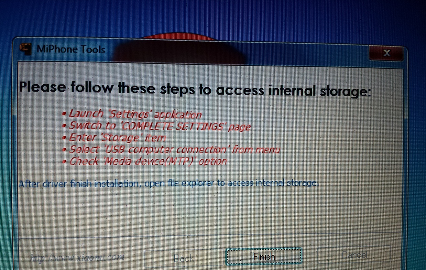Click the "Enter 'Storage' item" instruction line

117,138
